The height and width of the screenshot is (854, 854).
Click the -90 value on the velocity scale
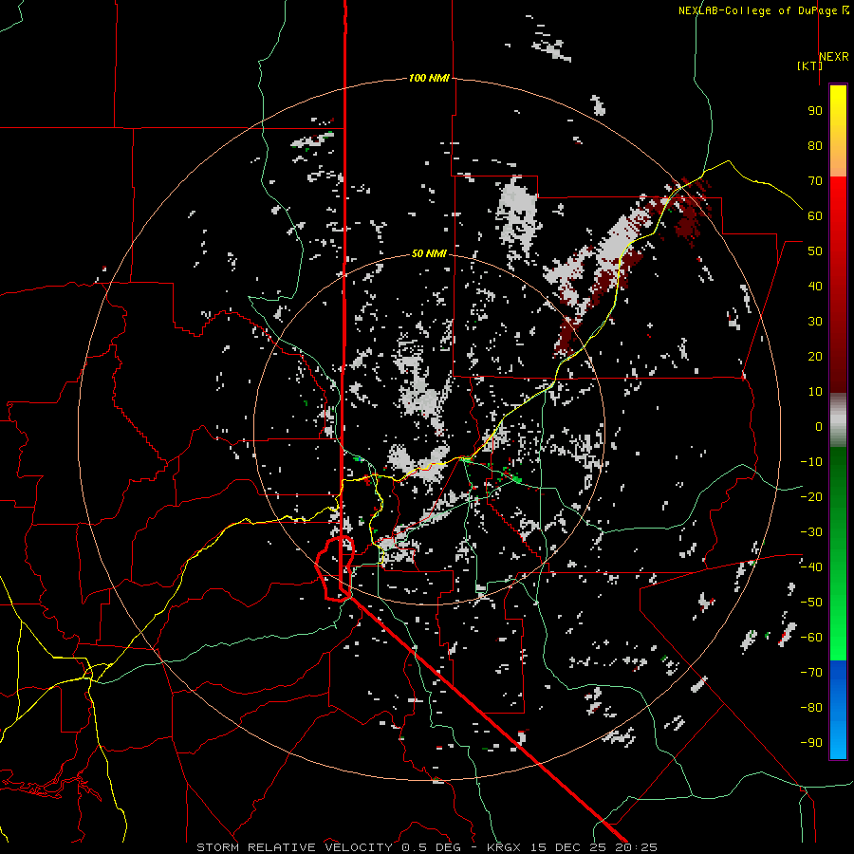[811, 743]
